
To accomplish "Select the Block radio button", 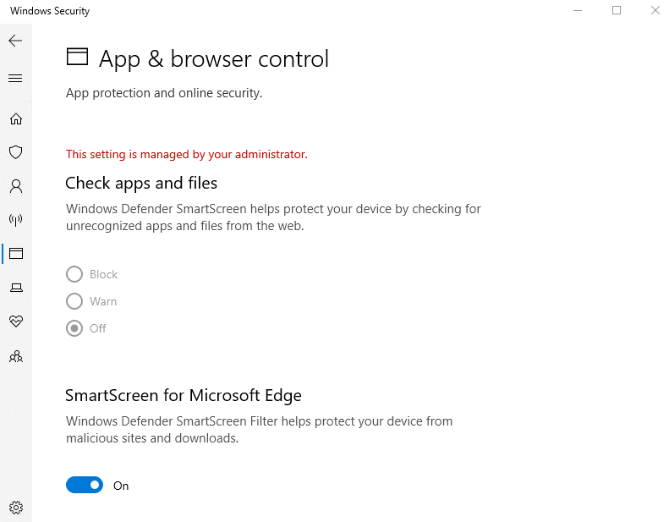I will (74, 274).
